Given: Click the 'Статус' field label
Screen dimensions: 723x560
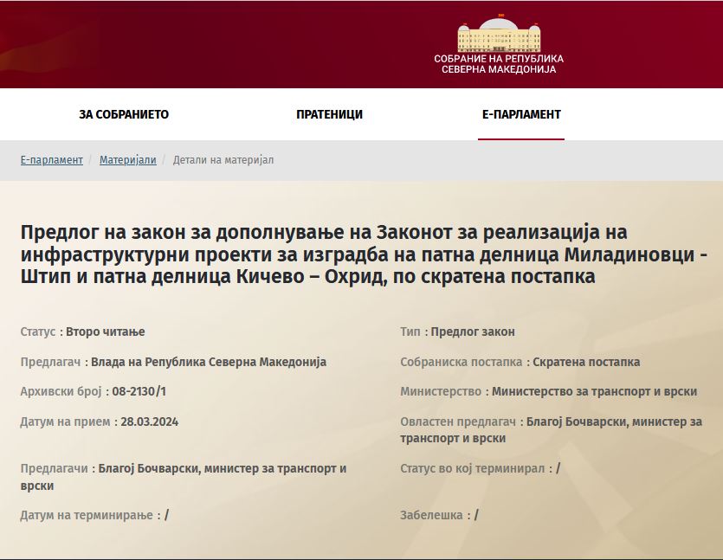Looking at the screenshot, I should click(38, 331).
